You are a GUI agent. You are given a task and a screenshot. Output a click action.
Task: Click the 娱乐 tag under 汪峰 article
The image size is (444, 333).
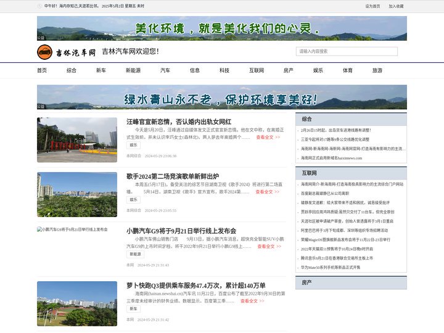133,145
